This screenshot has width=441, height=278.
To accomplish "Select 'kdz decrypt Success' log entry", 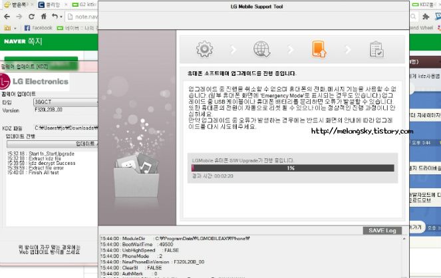I will [x=41, y=164].
